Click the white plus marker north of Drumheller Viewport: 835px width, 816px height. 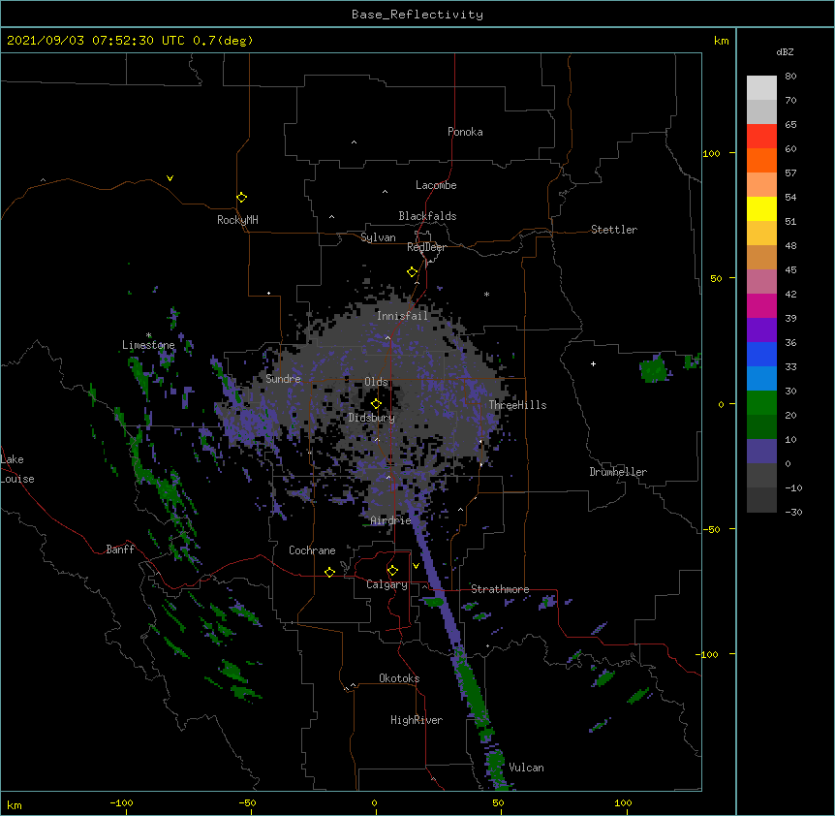(593, 363)
